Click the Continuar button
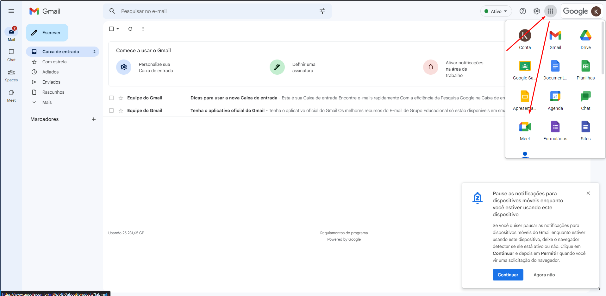This screenshot has height=296, width=606. pos(508,275)
